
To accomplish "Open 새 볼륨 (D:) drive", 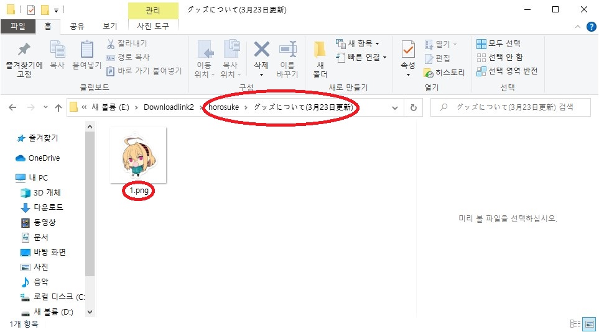I will (x=47, y=312).
